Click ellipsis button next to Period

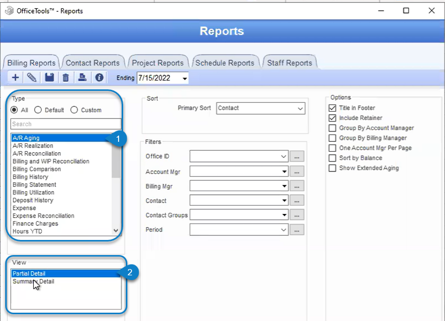click(x=297, y=230)
